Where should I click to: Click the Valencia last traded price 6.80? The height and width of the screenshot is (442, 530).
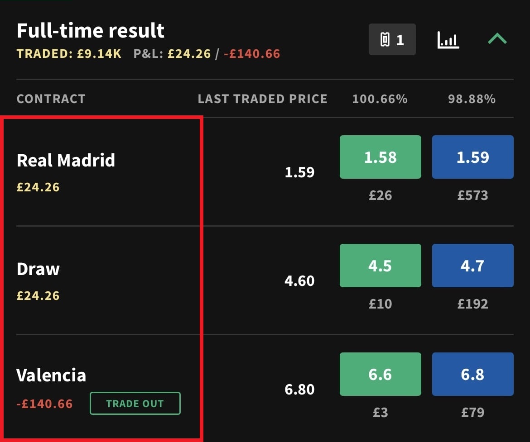(x=299, y=390)
